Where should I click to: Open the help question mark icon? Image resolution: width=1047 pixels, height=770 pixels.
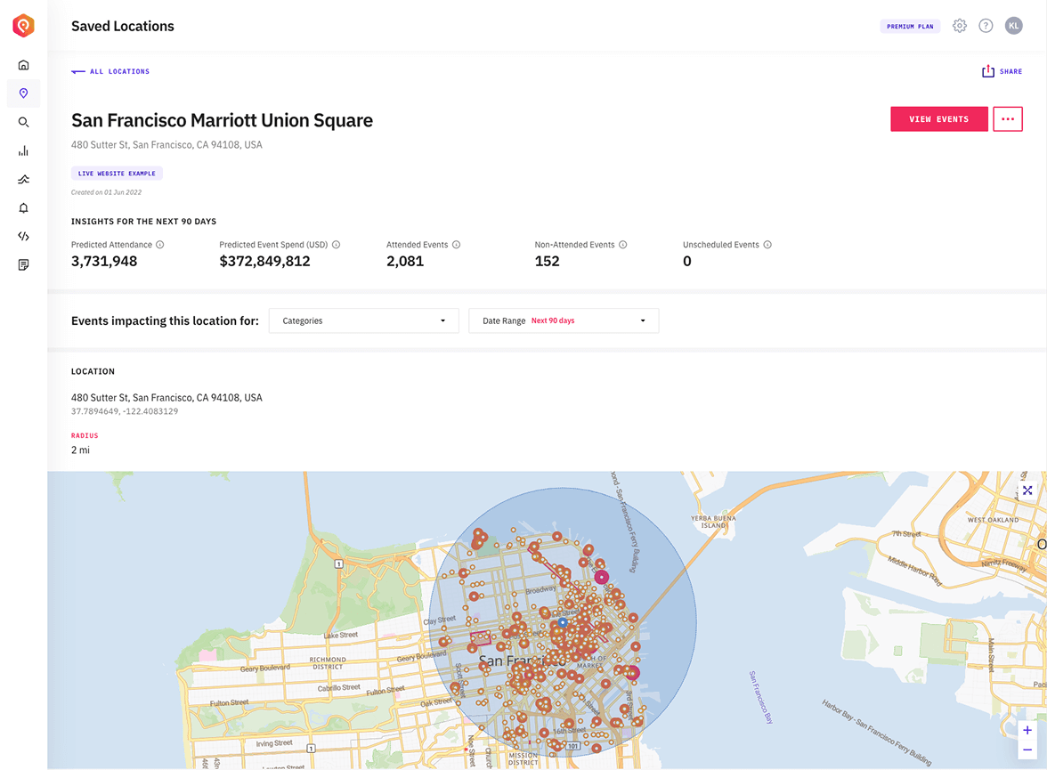tap(986, 26)
